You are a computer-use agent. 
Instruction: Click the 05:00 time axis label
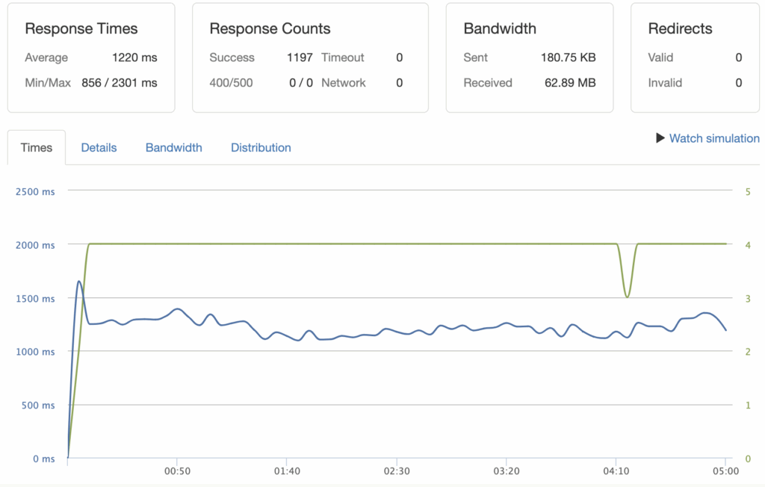(x=725, y=472)
